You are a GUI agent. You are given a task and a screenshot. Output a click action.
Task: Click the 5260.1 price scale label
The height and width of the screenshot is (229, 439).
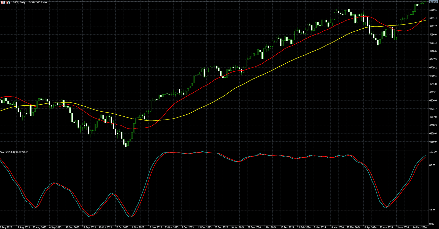coord(433,10)
